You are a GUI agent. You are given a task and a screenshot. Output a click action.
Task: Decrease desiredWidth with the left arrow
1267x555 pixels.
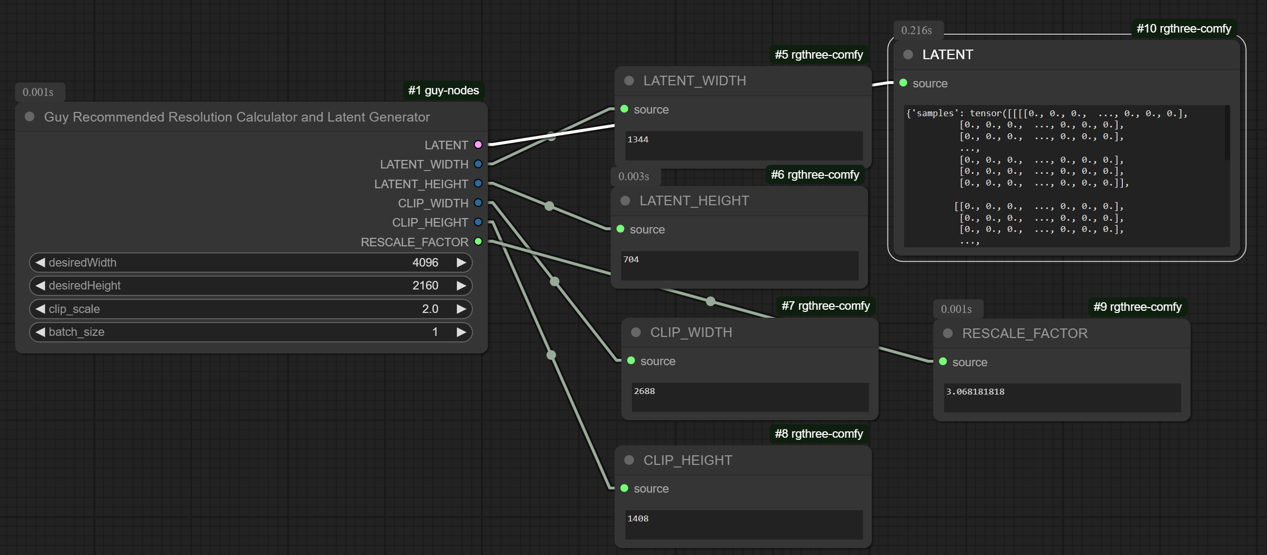click(x=40, y=262)
